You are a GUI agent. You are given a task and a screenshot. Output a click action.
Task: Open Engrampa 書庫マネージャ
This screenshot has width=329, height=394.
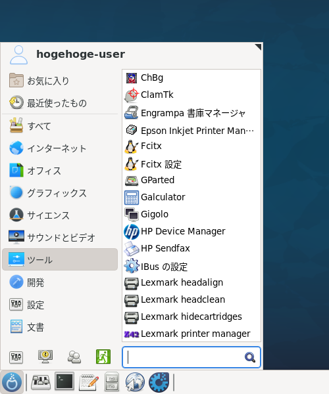[191, 113]
